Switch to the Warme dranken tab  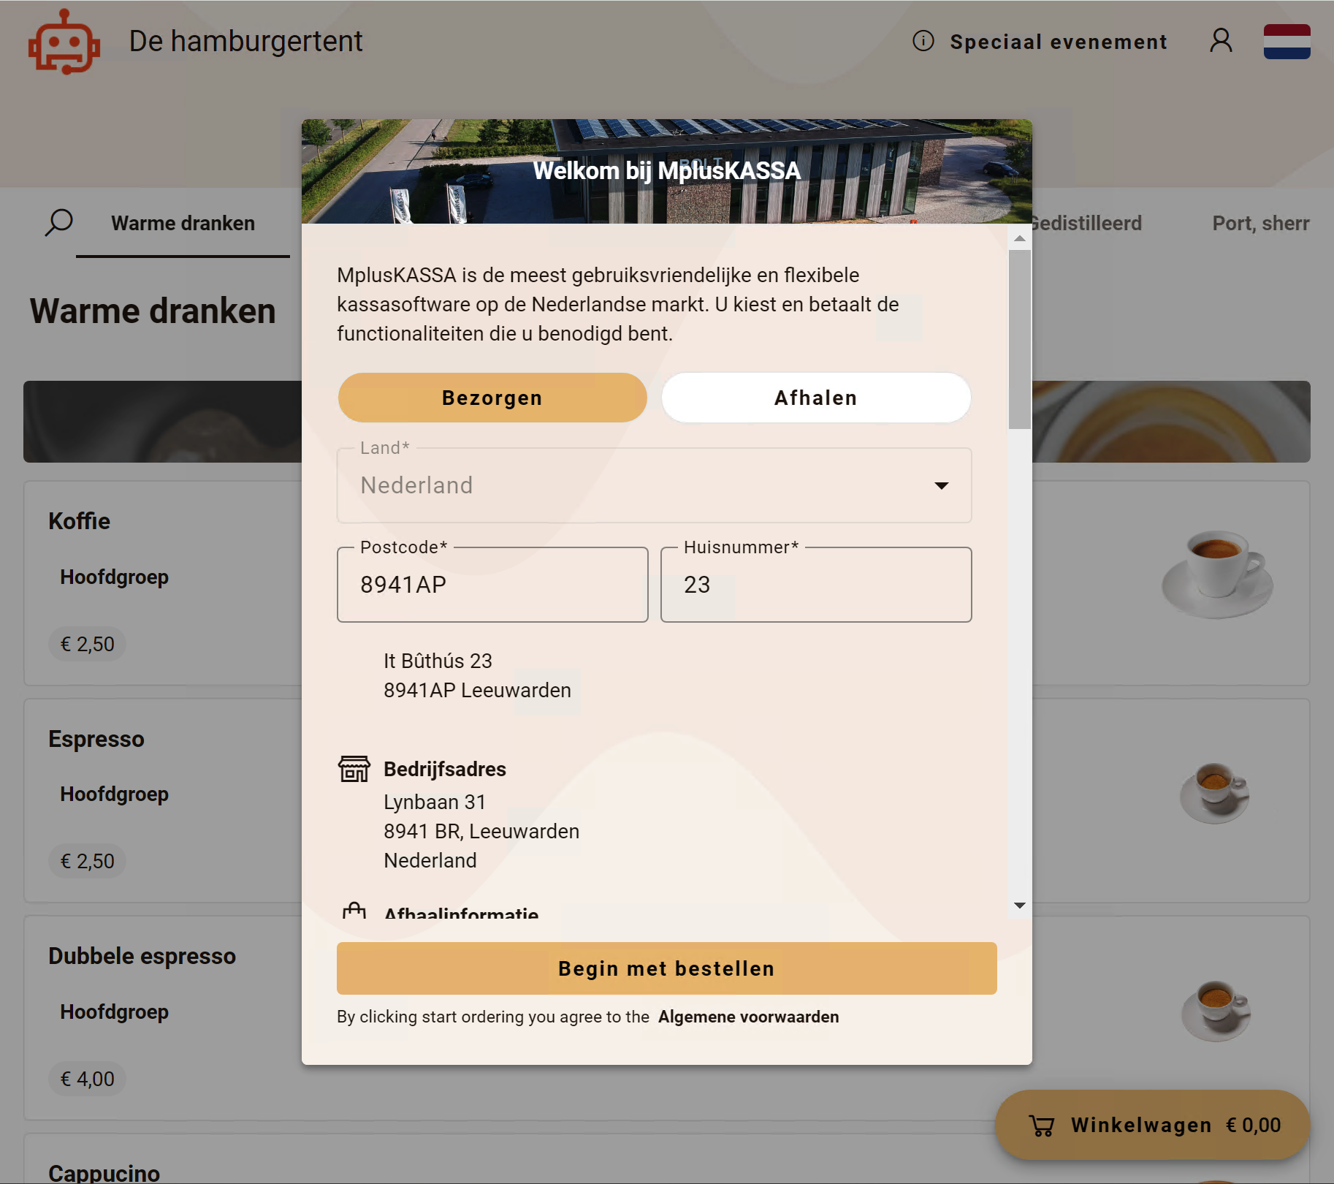pyautogui.click(x=183, y=224)
